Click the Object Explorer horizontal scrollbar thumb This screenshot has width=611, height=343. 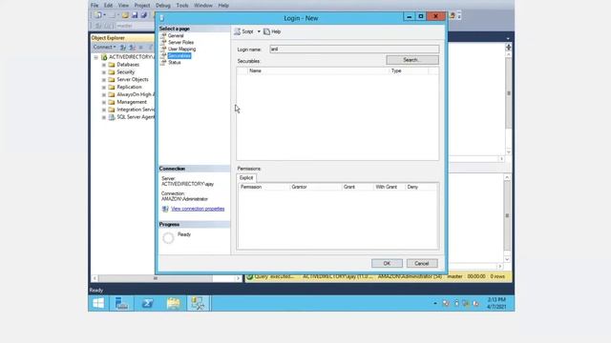pyautogui.click(x=156, y=278)
